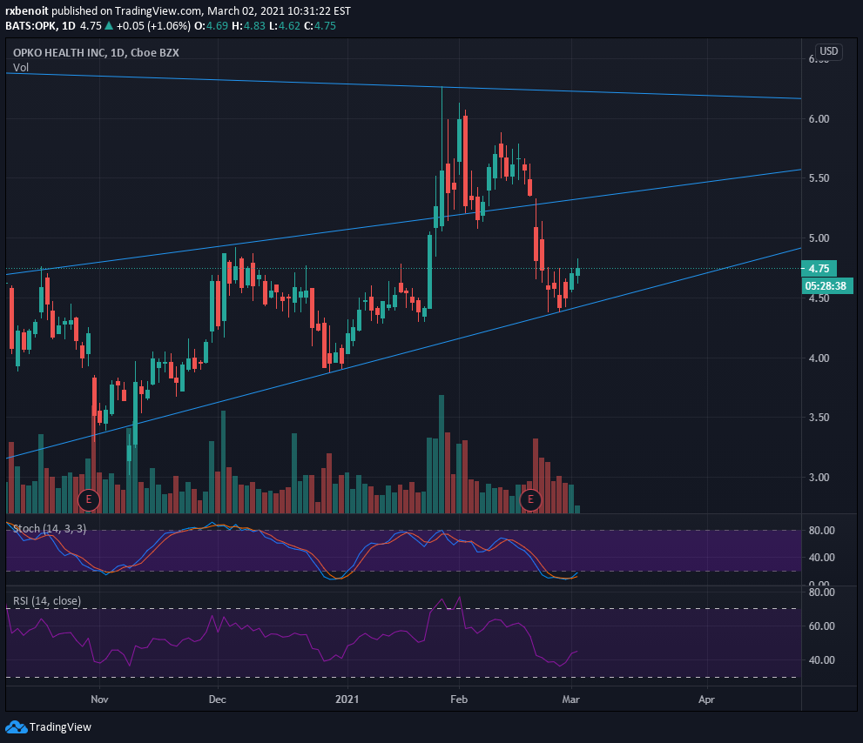This screenshot has height=743, width=863.
Task: Click the Nov label on time axis
Action: point(99,699)
